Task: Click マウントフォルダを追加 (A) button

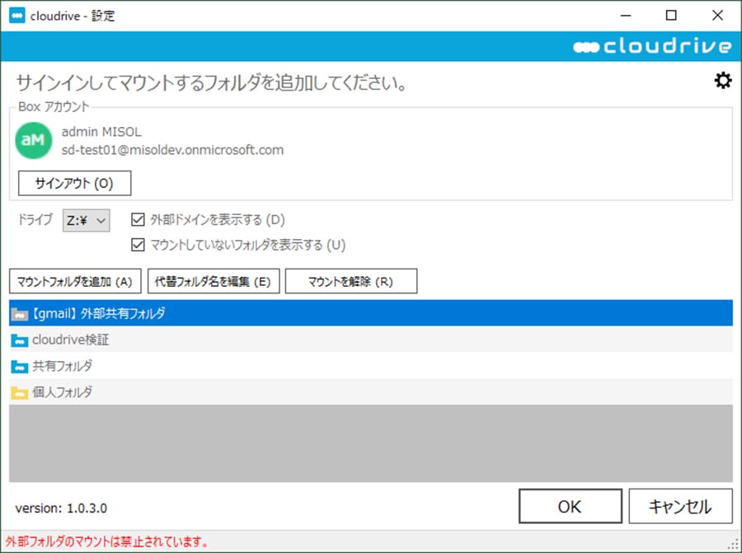Action: pos(75,282)
